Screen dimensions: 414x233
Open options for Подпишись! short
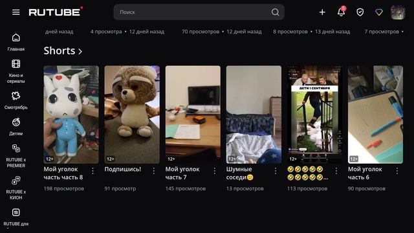(x=154, y=171)
